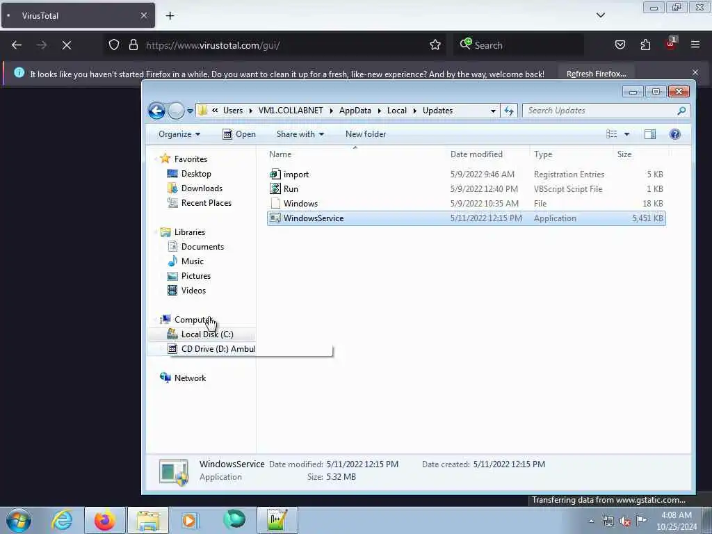Expand the address bar history dropdown
This screenshot has width=712, height=534.
click(x=493, y=111)
